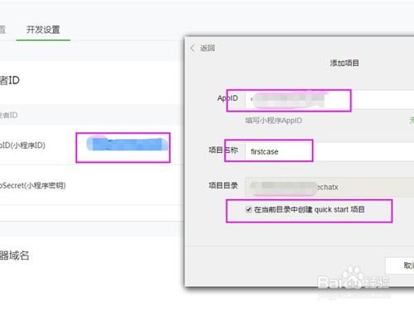Image resolution: width=414 pixels, height=310 pixels.
Task: Click the 项目名称 field containing firstcase
Action: (x=330, y=151)
